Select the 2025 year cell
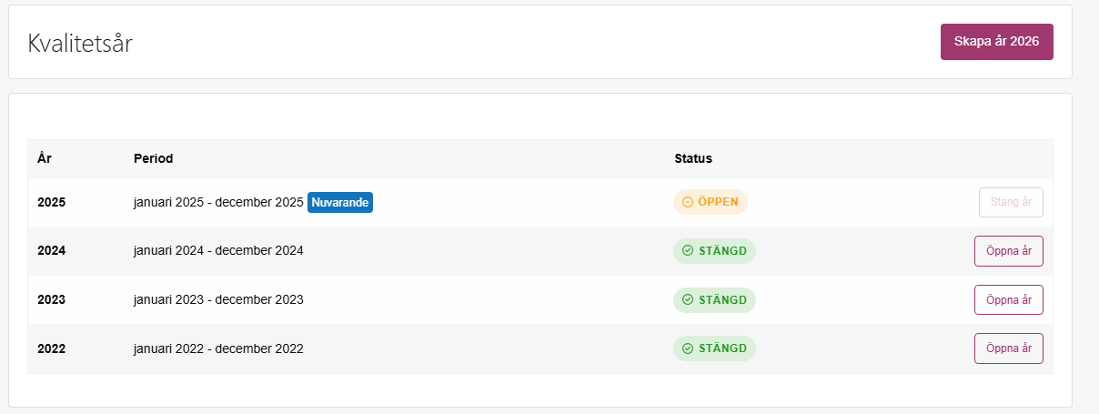1099x414 pixels. [x=52, y=202]
